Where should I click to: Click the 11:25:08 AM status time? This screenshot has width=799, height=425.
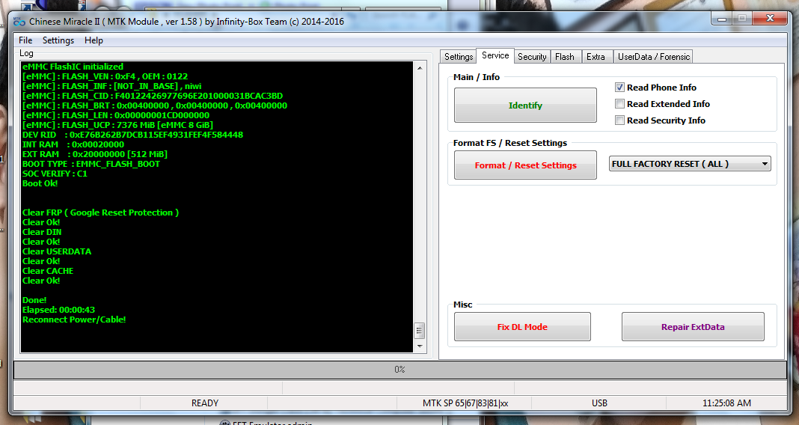pyautogui.click(x=726, y=403)
